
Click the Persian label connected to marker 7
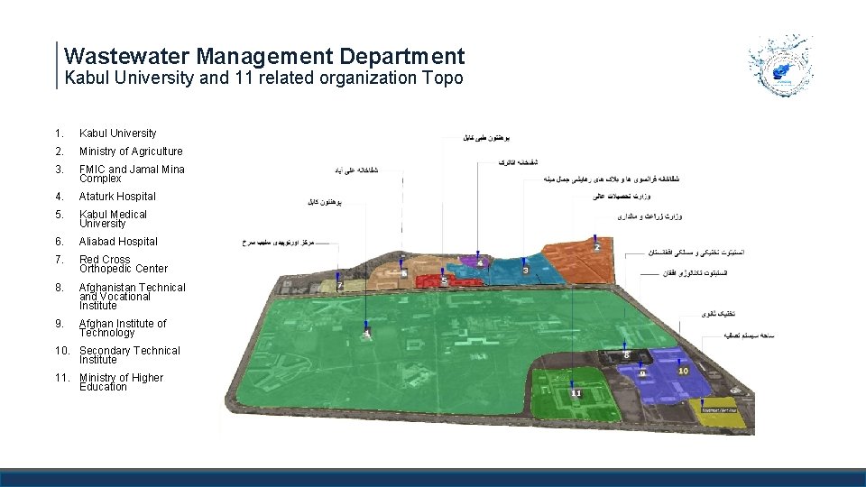(x=278, y=243)
